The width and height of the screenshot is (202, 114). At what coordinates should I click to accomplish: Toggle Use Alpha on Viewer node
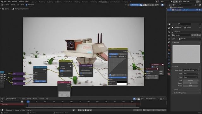click(147, 71)
